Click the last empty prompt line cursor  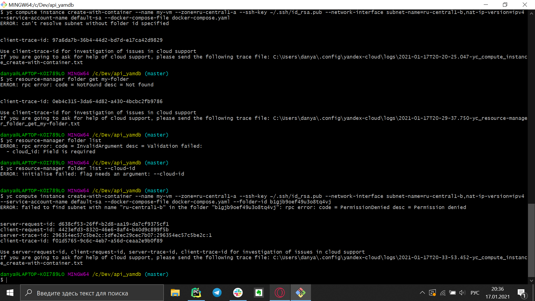pyautogui.click(x=6, y=280)
